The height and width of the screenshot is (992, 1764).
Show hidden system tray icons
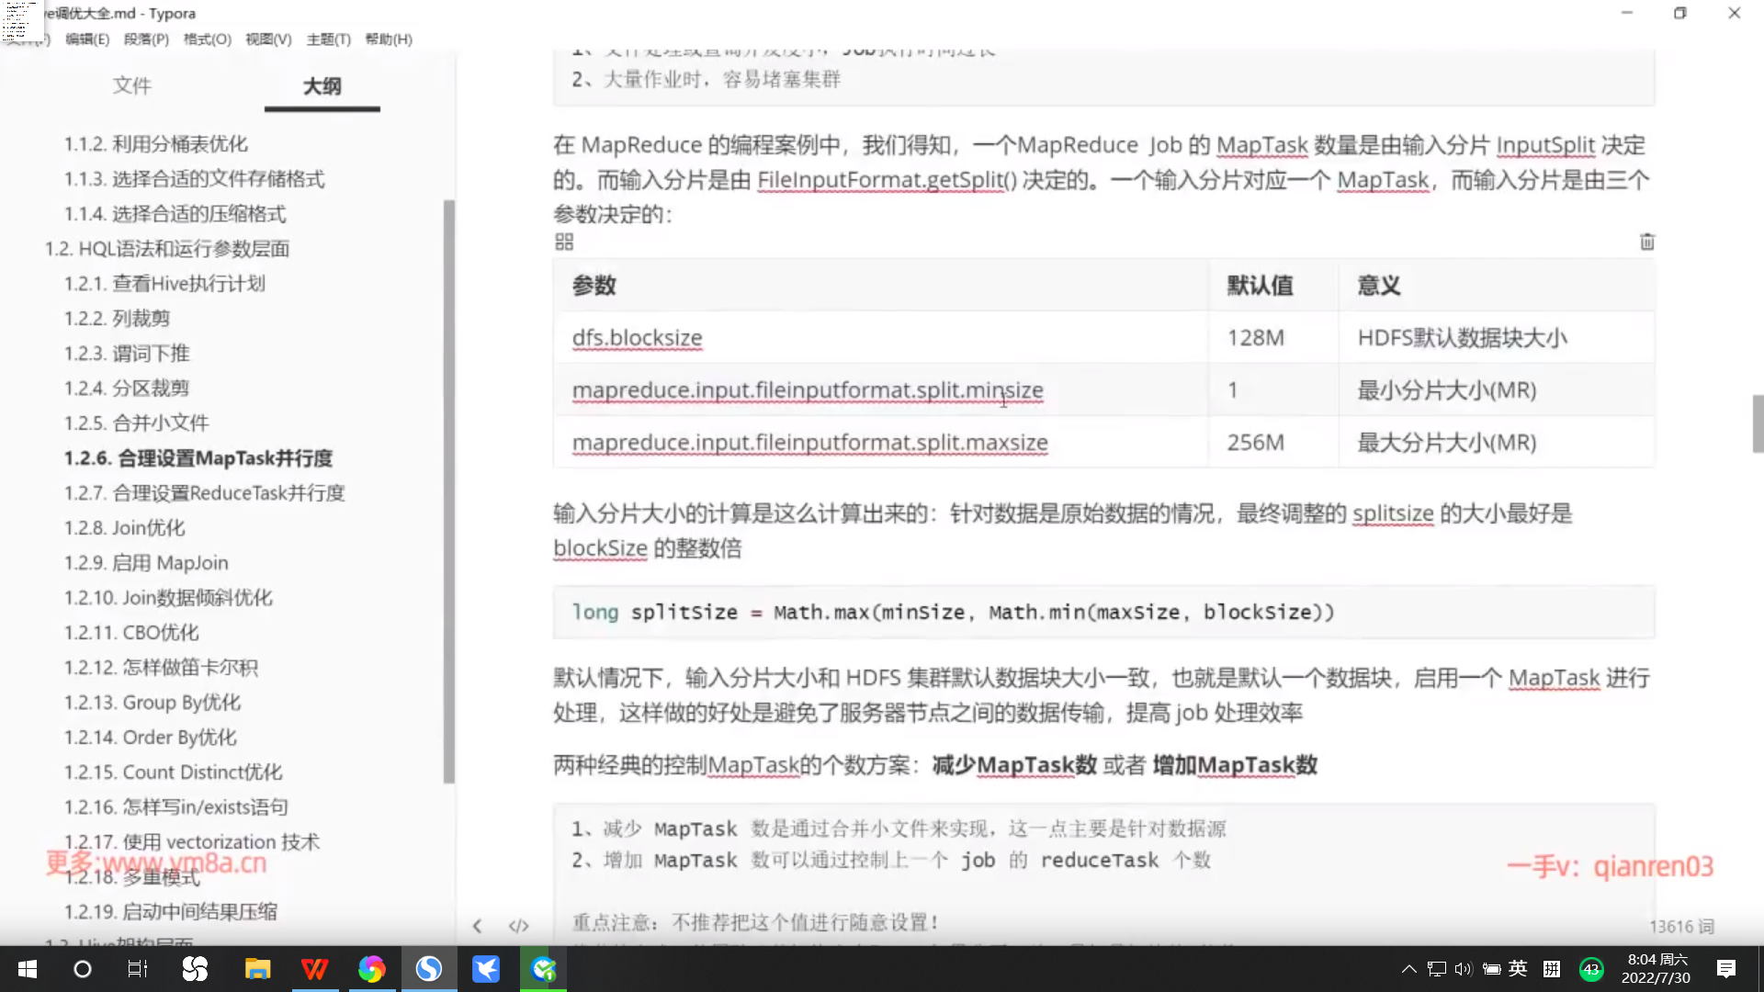[1408, 969]
